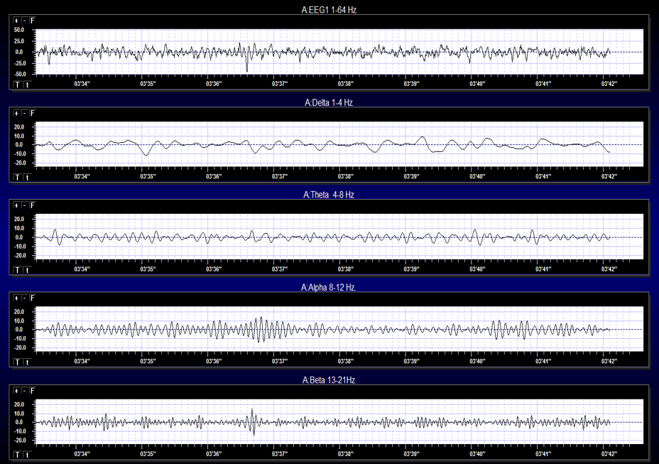
Task: Click the small t button on Theta panel
Action: tap(27, 269)
